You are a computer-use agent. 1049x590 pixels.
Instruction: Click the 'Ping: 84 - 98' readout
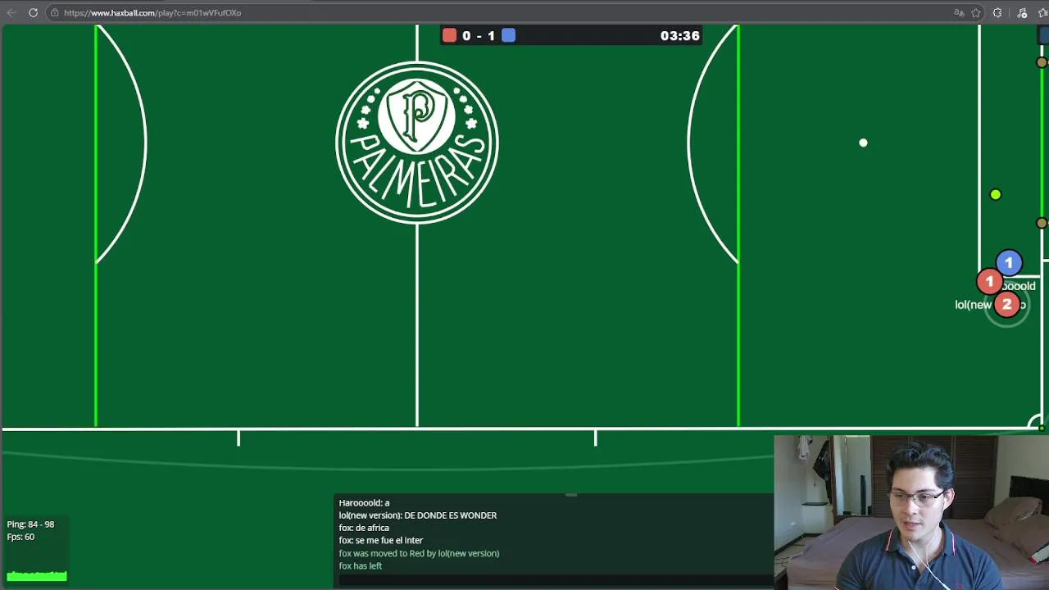tap(30, 524)
